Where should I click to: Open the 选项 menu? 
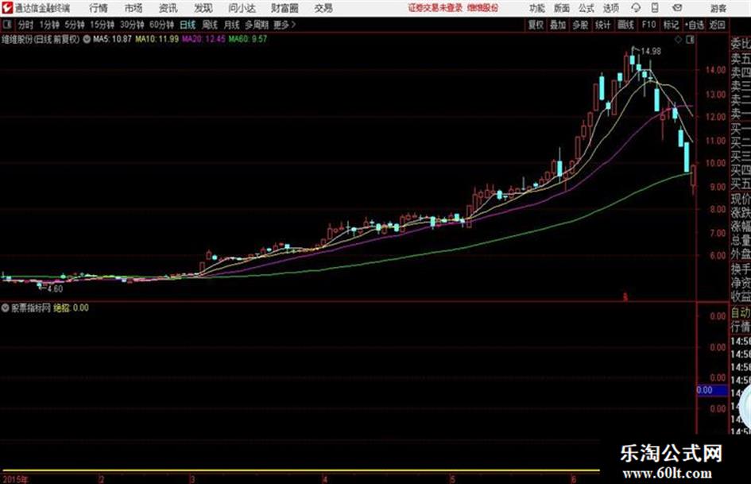[x=611, y=8]
